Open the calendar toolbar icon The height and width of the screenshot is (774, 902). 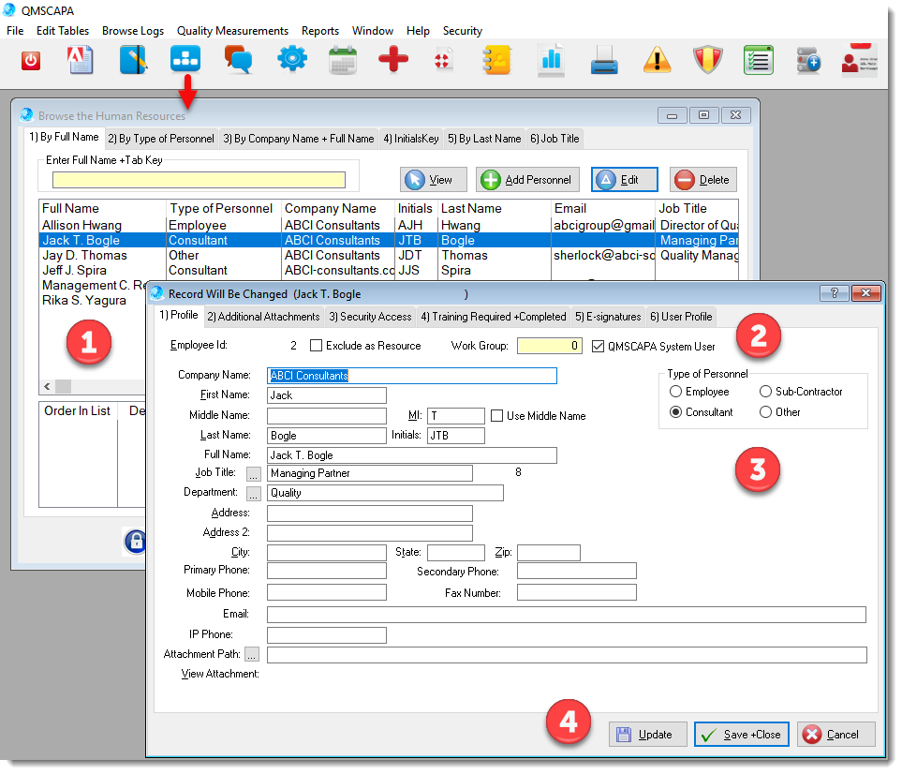pos(343,61)
